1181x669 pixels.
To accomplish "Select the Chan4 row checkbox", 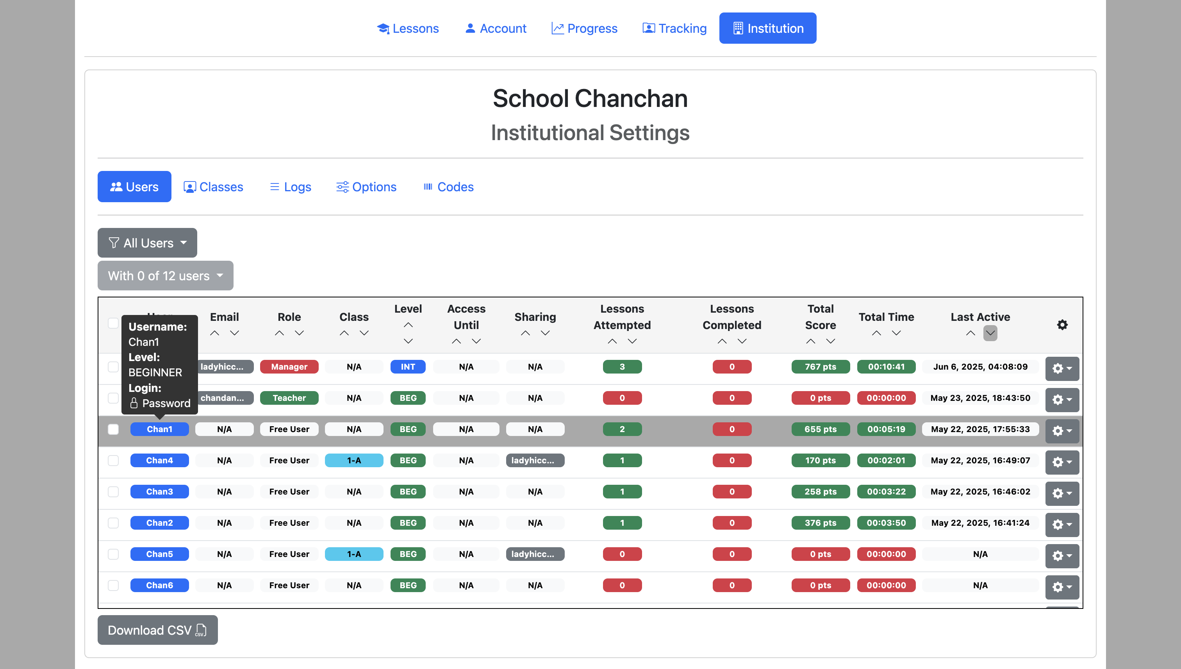I will [x=113, y=461].
